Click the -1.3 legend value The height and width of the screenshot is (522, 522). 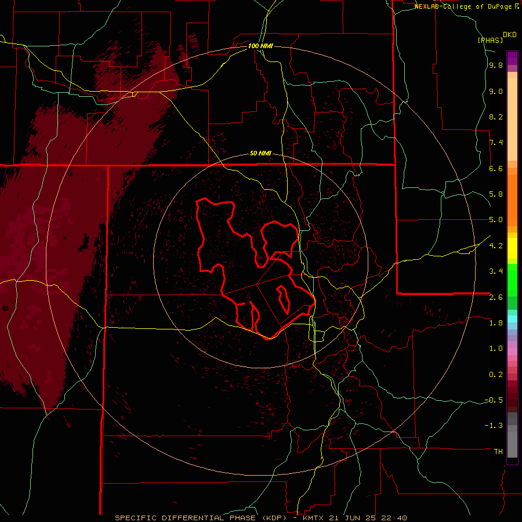494,426
